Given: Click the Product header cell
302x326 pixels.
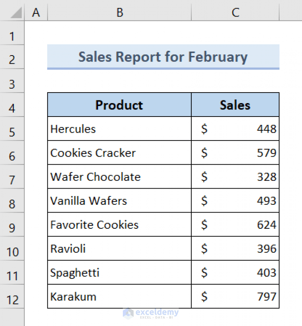Looking at the screenshot, I should 119,105.
